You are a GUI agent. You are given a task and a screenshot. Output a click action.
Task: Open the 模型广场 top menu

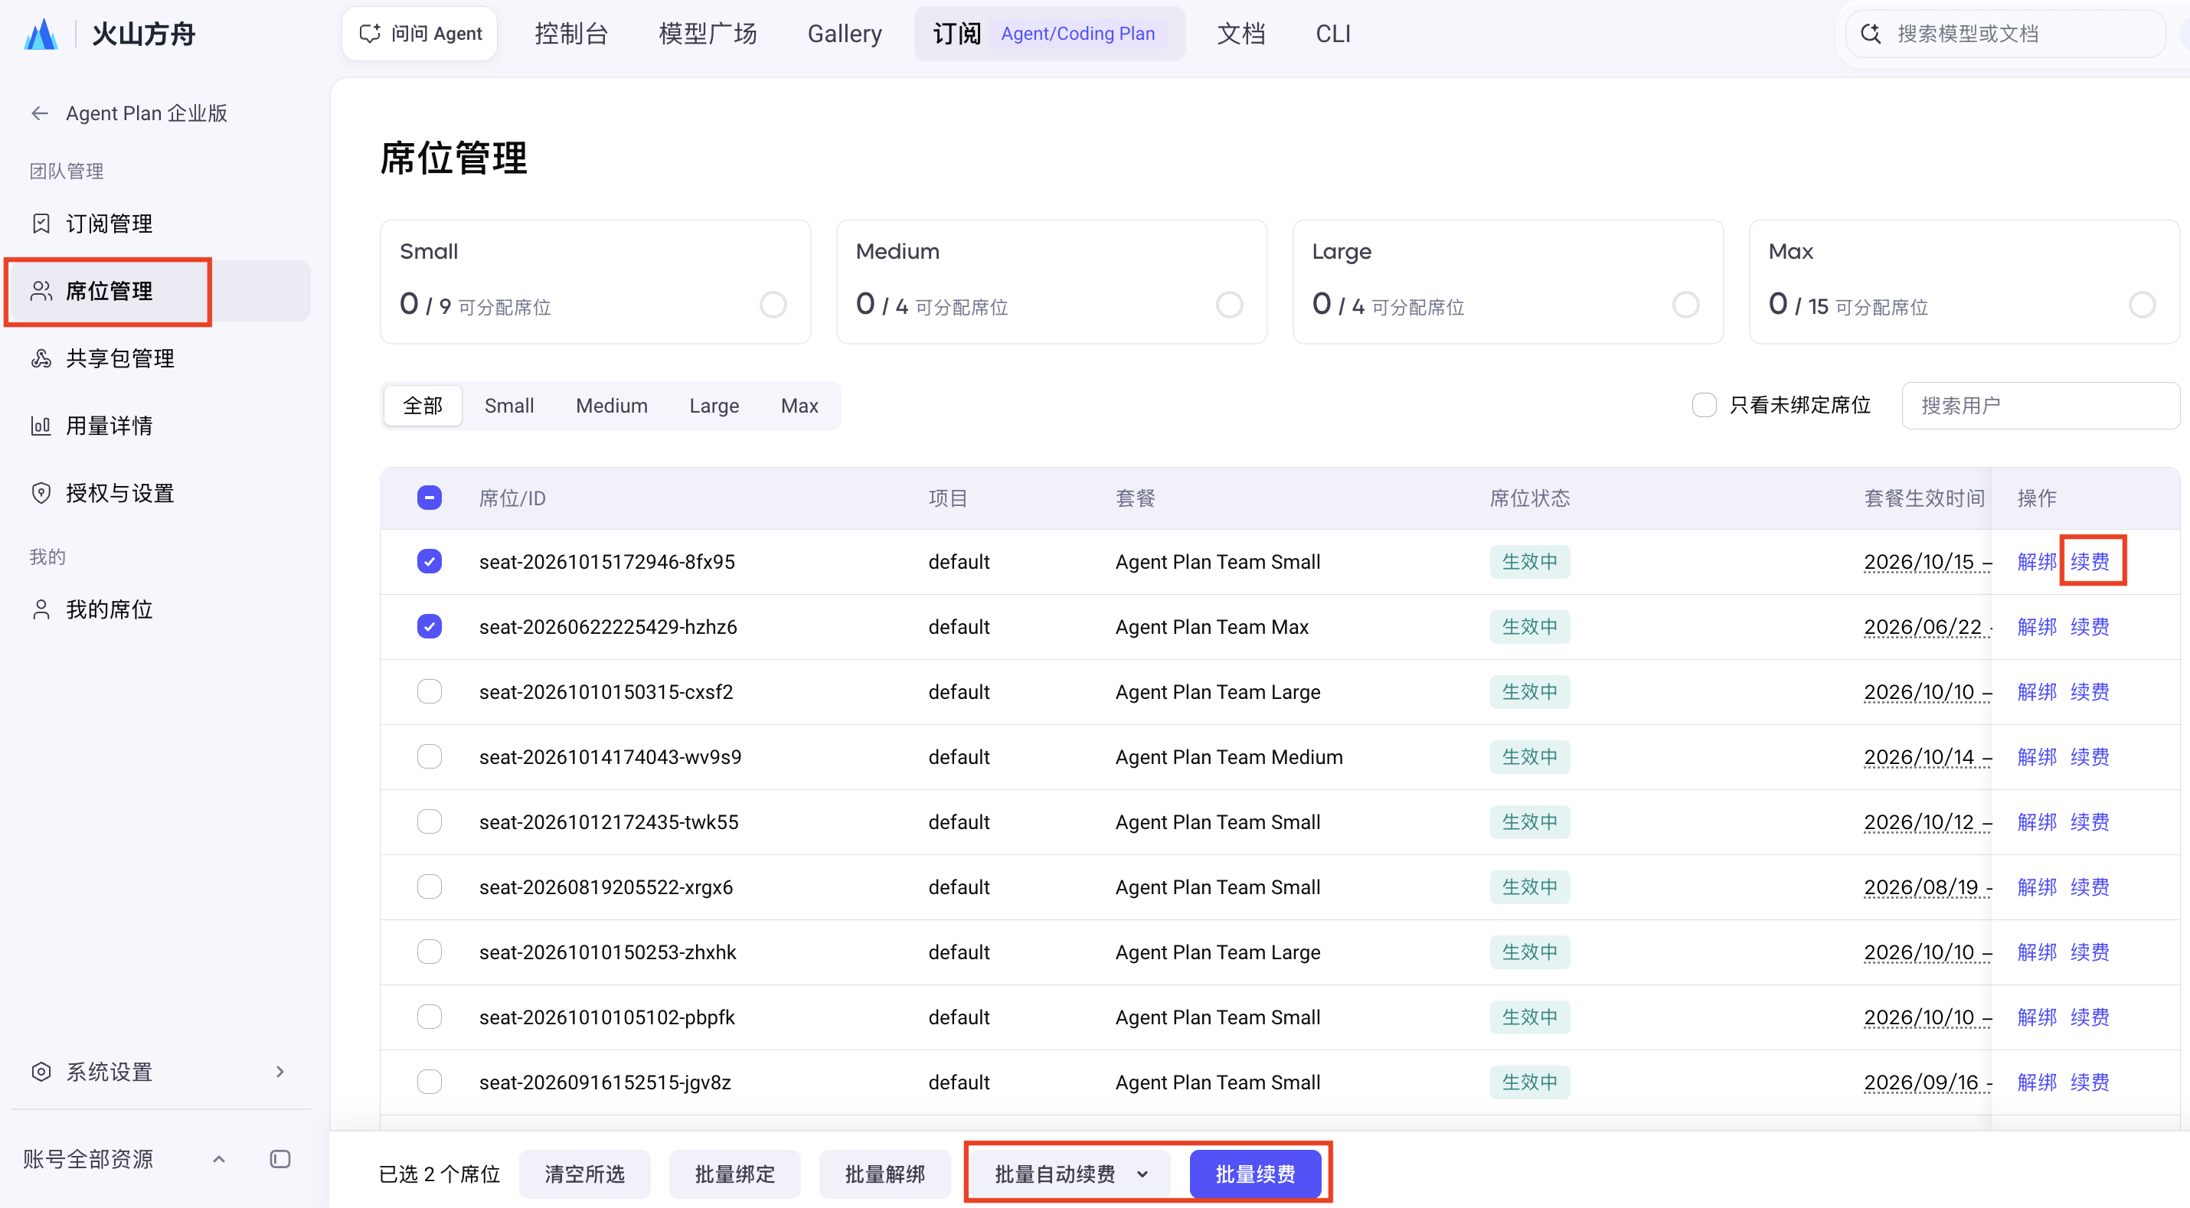coord(708,34)
